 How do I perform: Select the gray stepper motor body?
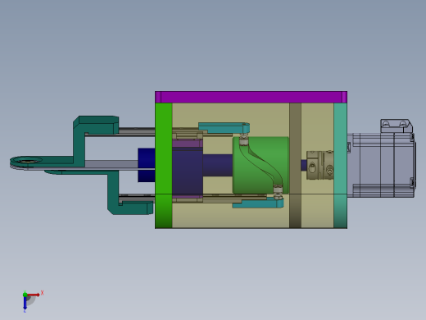pyautogui.click(x=382, y=165)
